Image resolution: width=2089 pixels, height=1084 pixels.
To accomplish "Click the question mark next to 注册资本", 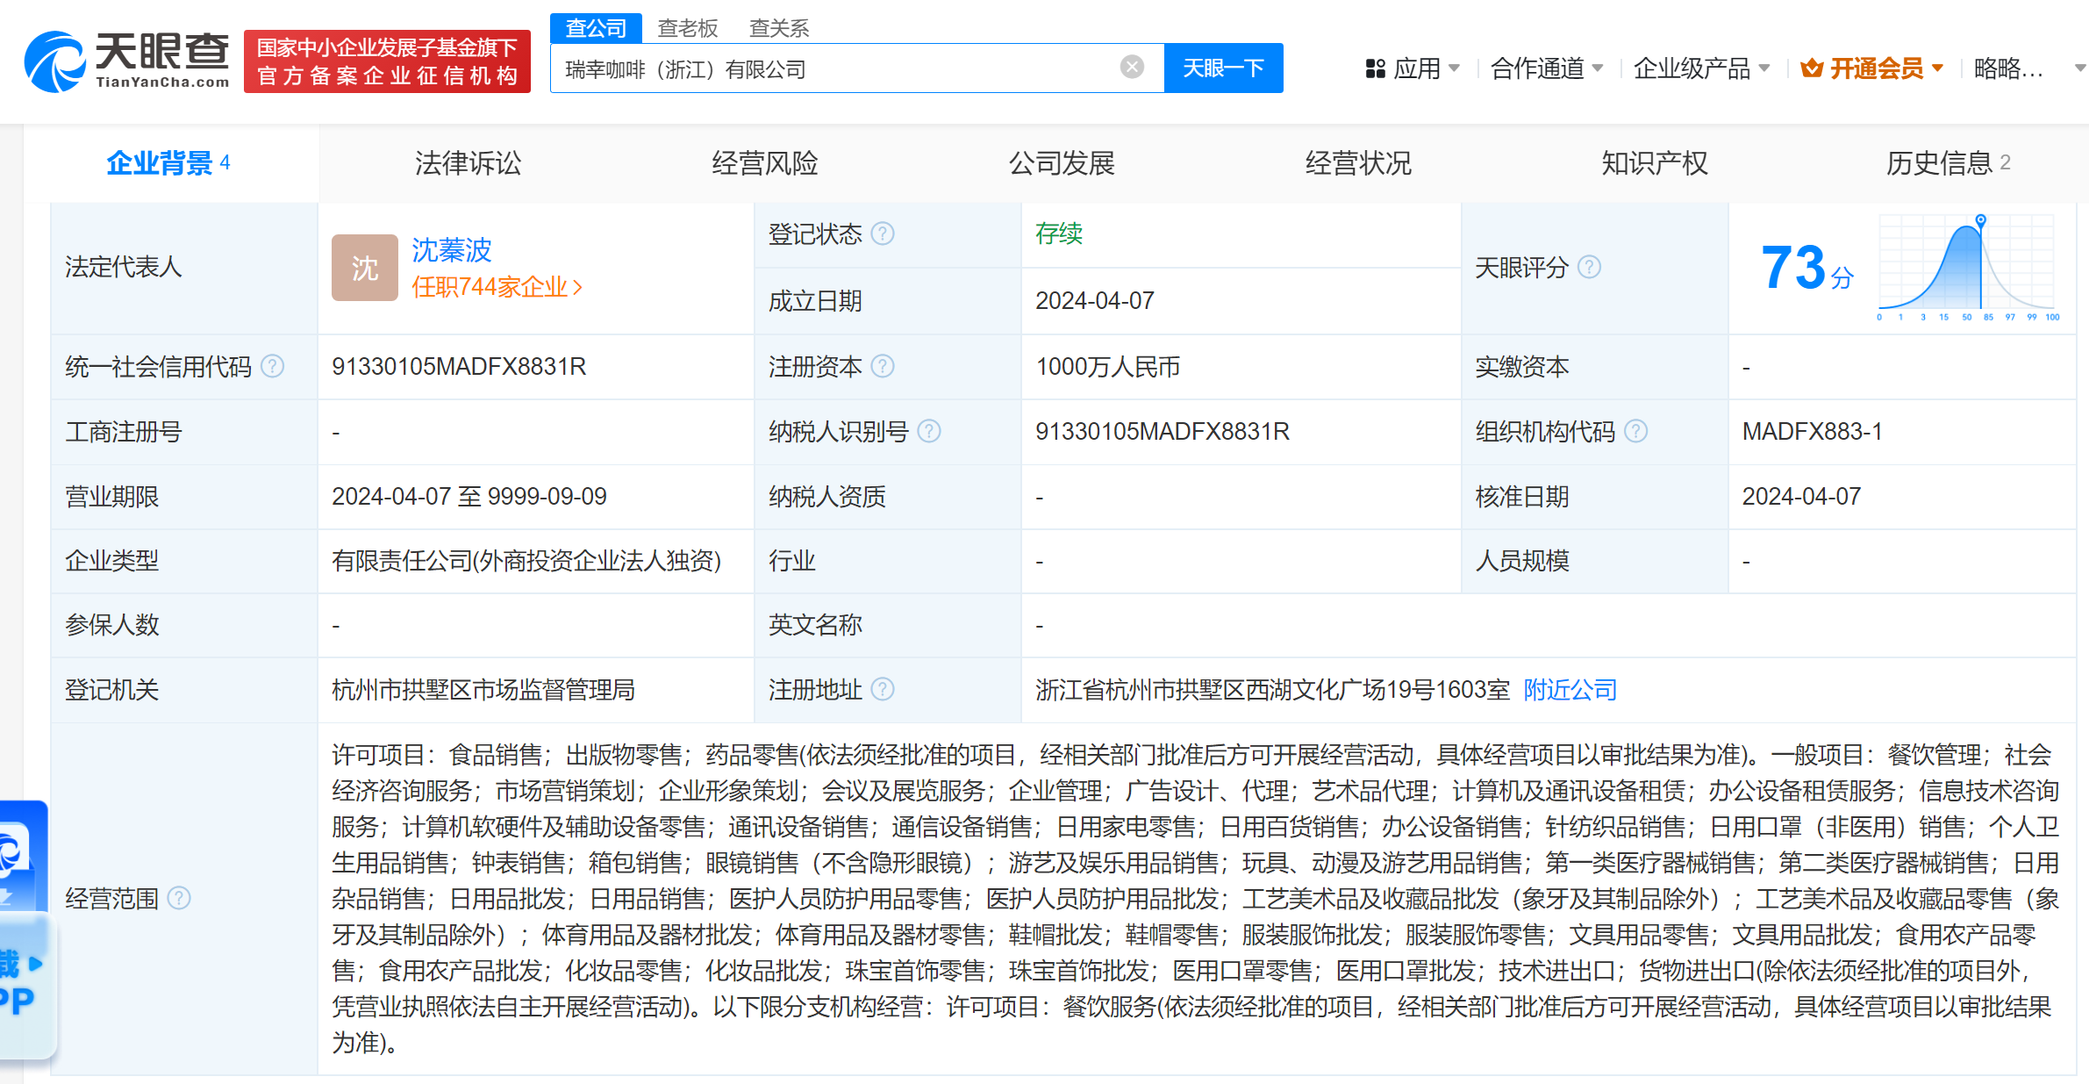I will (x=882, y=367).
